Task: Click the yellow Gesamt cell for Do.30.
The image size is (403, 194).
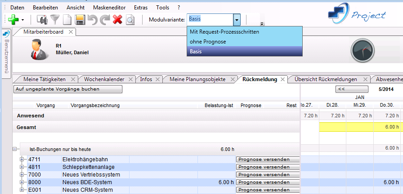Action: point(387,127)
